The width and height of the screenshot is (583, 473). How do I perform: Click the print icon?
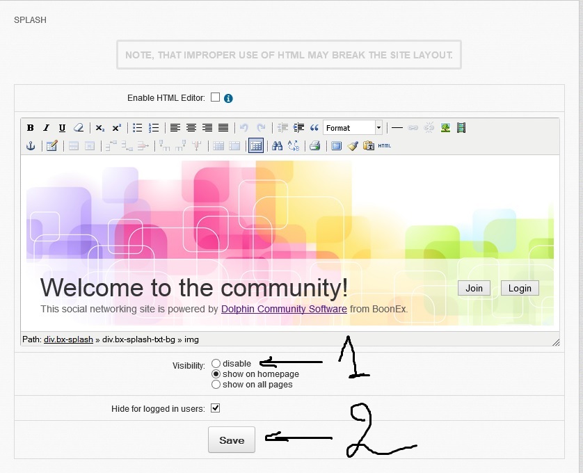coord(314,146)
